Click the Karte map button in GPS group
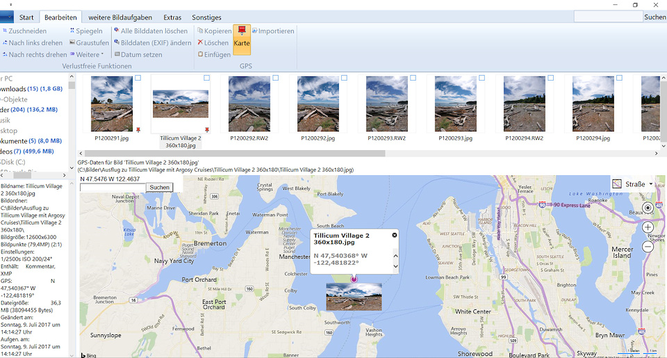 (x=242, y=40)
